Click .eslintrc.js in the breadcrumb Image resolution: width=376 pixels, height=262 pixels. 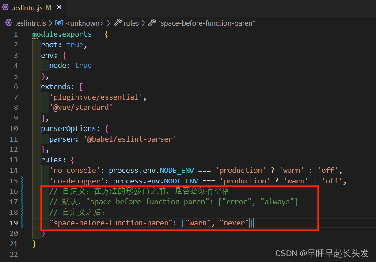[x=30, y=23]
